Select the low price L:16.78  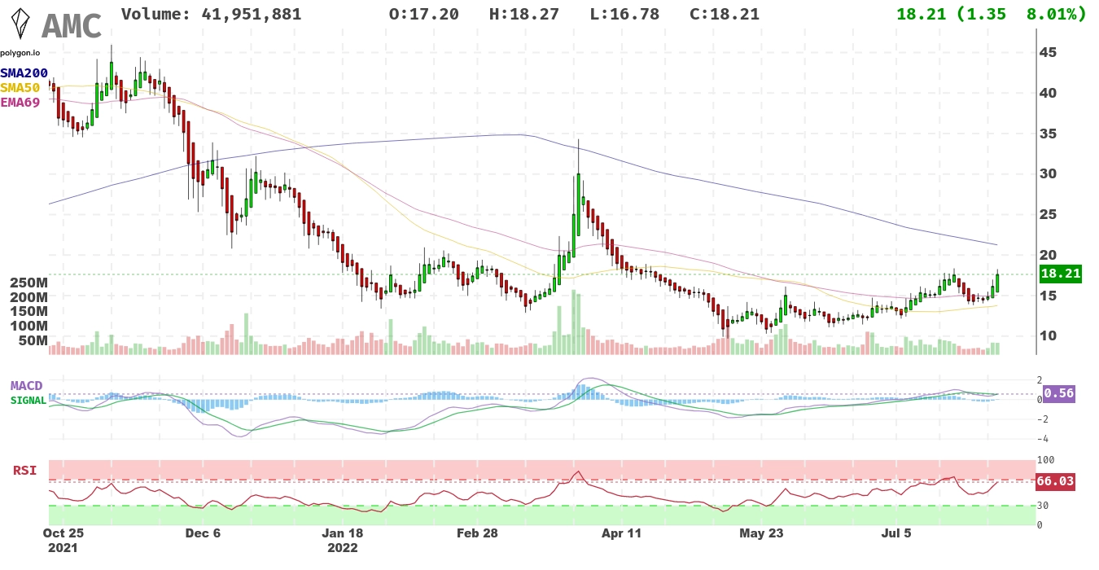pyautogui.click(x=624, y=14)
